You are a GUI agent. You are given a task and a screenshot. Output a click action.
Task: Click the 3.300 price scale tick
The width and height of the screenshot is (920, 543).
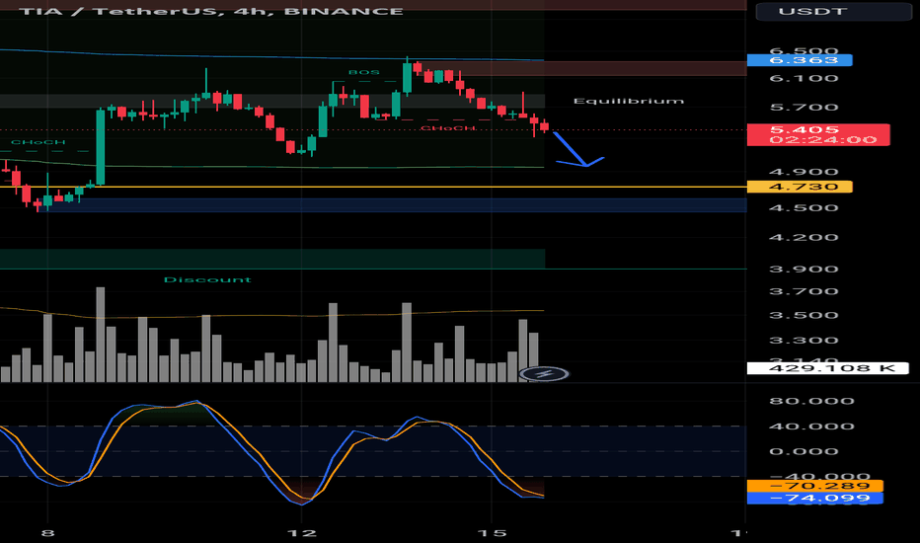tap(804, 340)
